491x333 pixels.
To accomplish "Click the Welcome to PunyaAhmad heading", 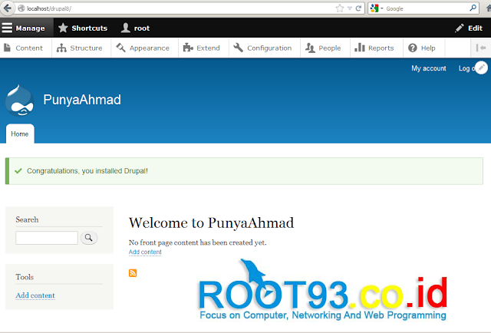I will click(x=212, y=223).
